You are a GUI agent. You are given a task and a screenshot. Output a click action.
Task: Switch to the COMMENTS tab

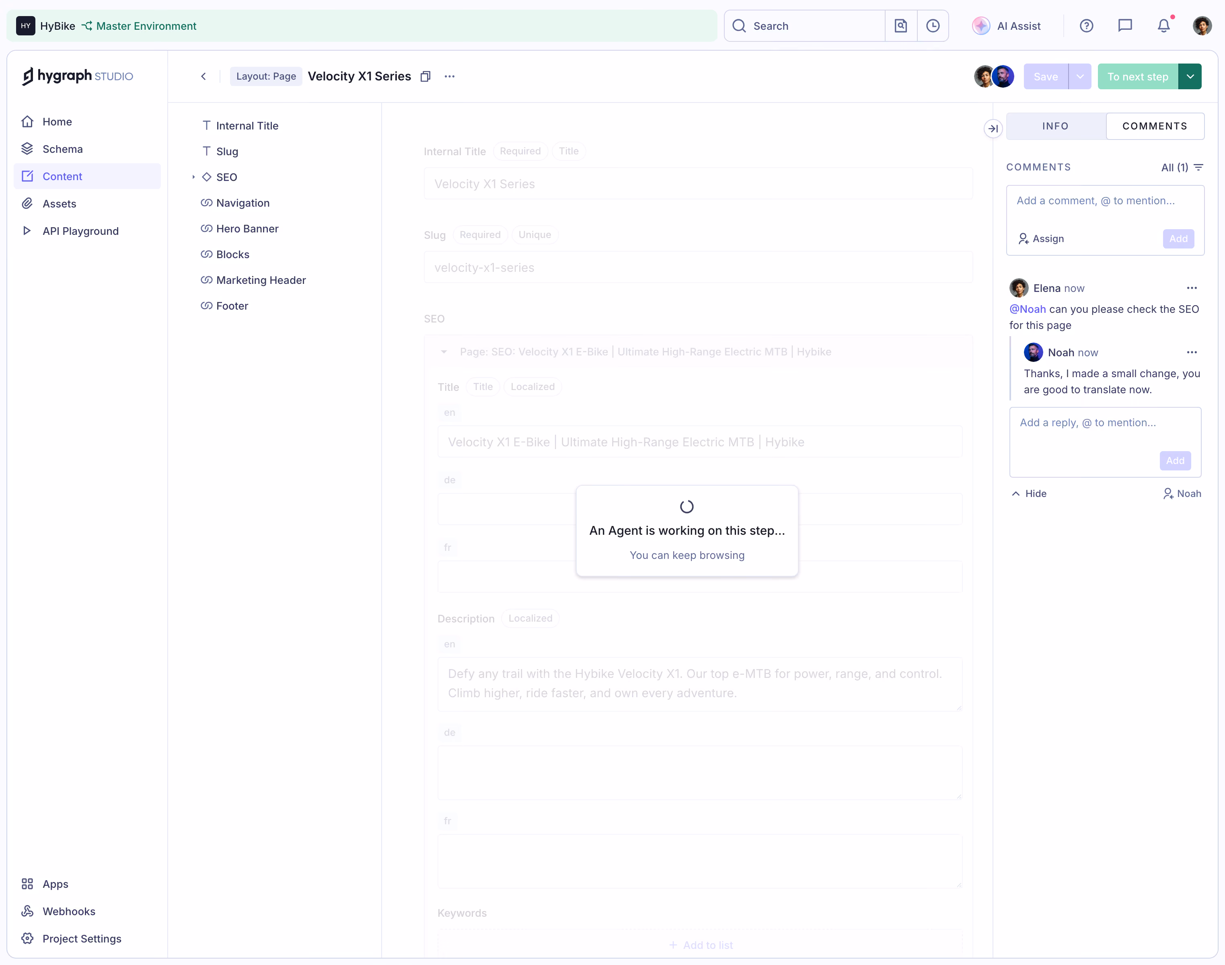click(1154, 126)
